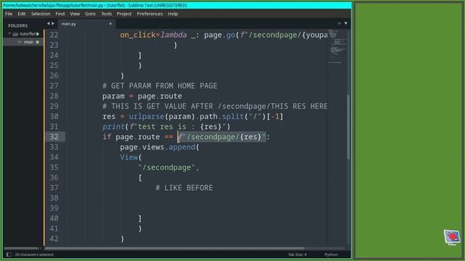Click 'page.views.append(' on line 33

click(160, 147)
